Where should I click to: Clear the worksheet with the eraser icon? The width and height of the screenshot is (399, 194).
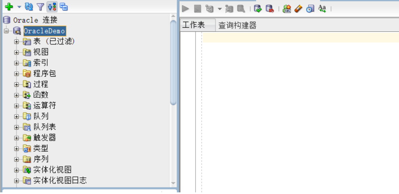pyautogui.click(x=298, y=9)
